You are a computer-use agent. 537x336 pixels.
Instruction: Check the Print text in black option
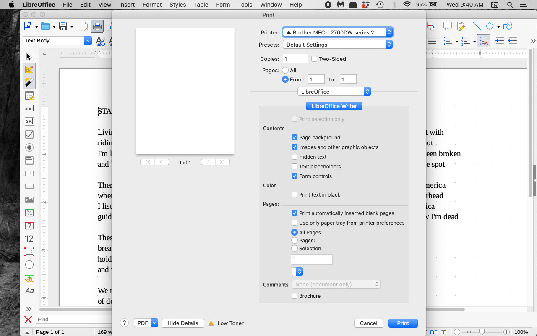click(x=294, y=194)
